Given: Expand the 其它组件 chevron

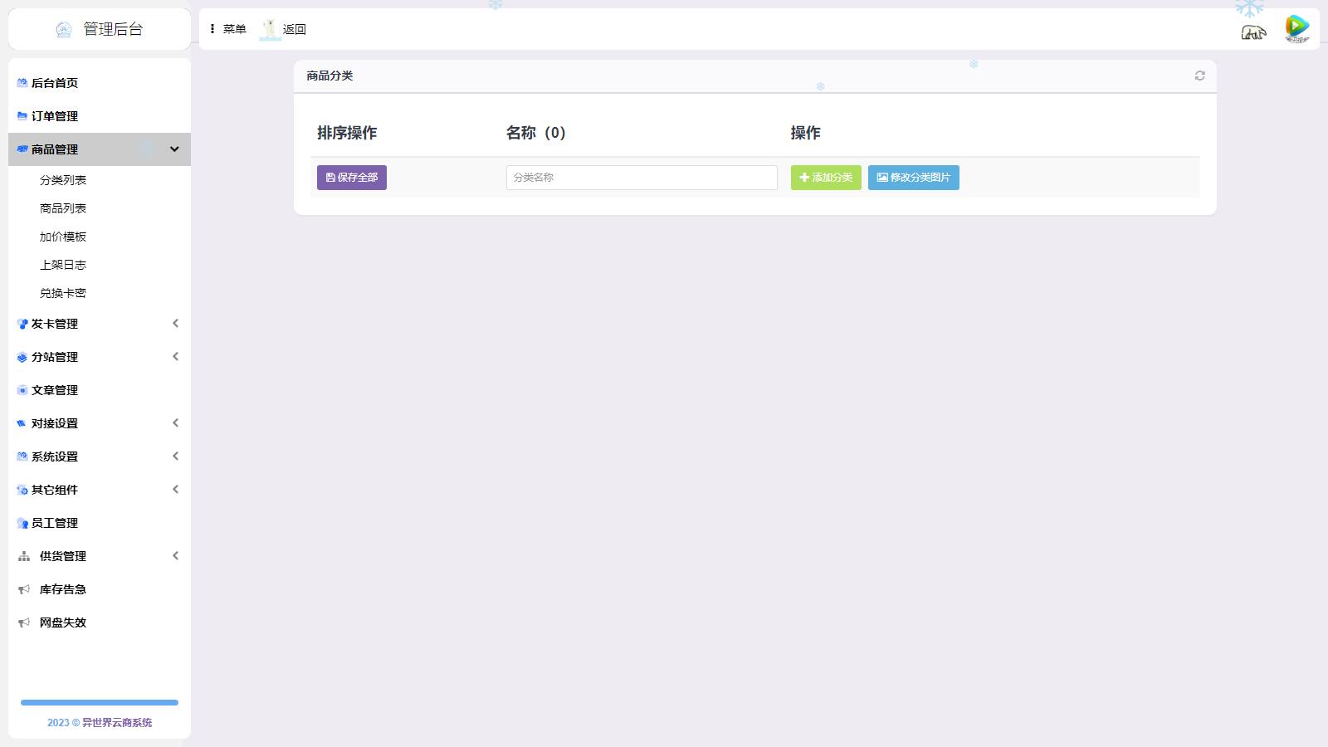Looking at the screenshot, I should (x=175, y=490).
